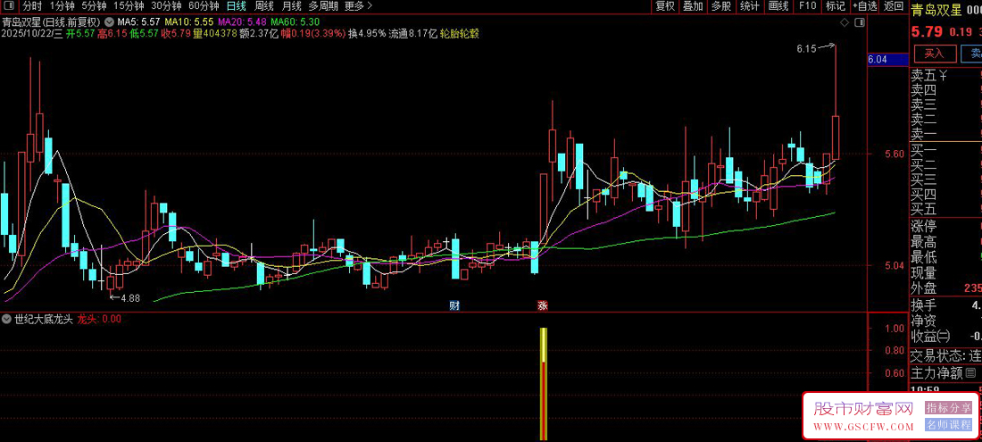
Task: Click the 外盘 row label
Action: (924, 288)
